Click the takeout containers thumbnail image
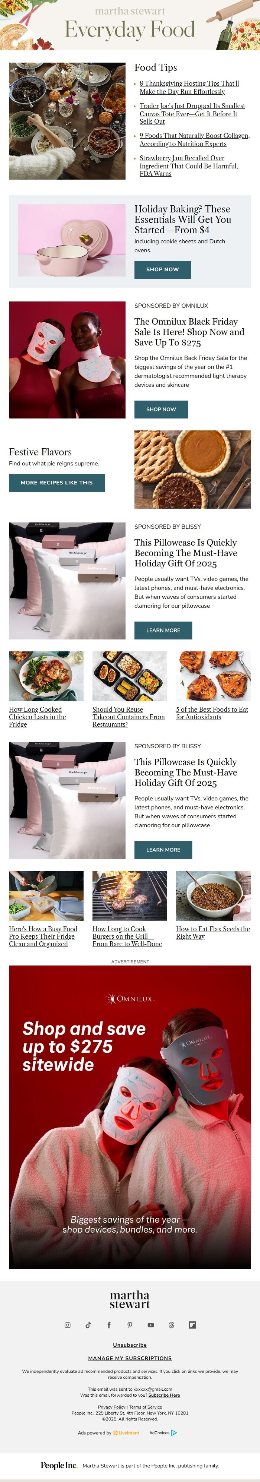Viewport: 260px width, 1482px height. [130, 676]
